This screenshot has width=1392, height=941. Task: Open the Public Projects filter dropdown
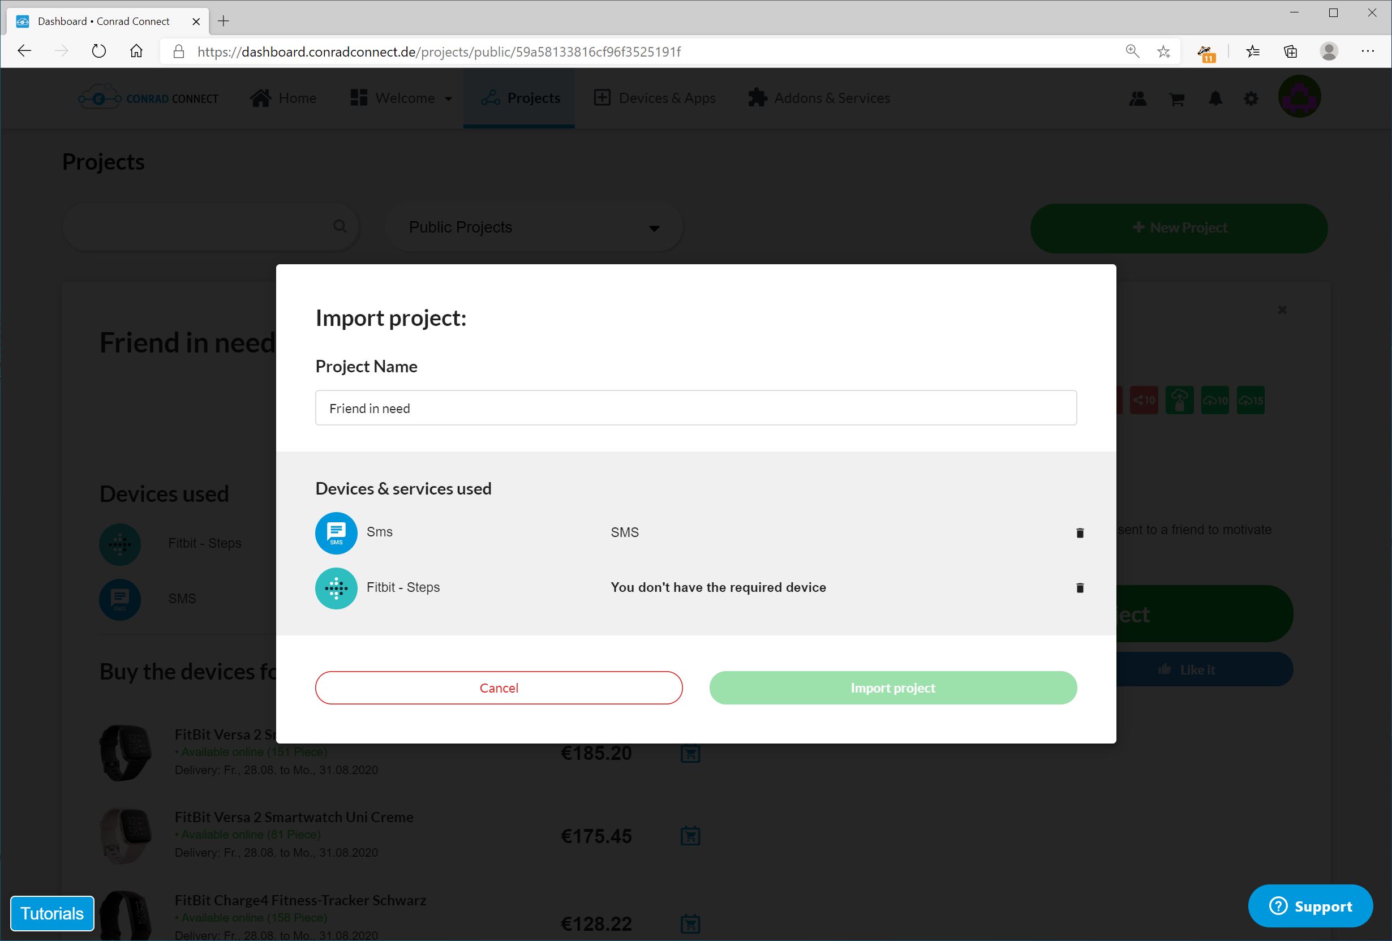534,227
